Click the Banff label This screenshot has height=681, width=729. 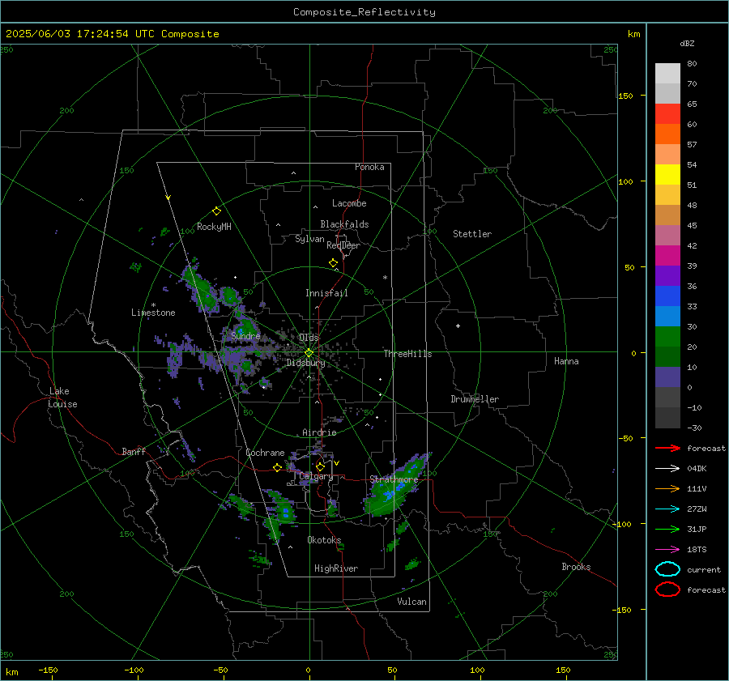[x=134, y=452]
